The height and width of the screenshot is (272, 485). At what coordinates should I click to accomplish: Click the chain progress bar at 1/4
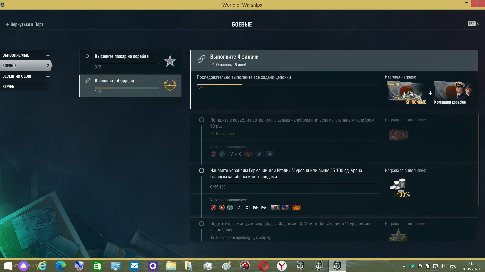pos(286,84)
